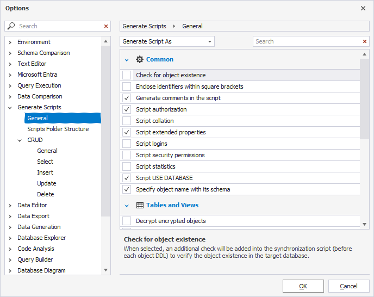
Task: Expand the Environment node
Action: click(10, 42)
